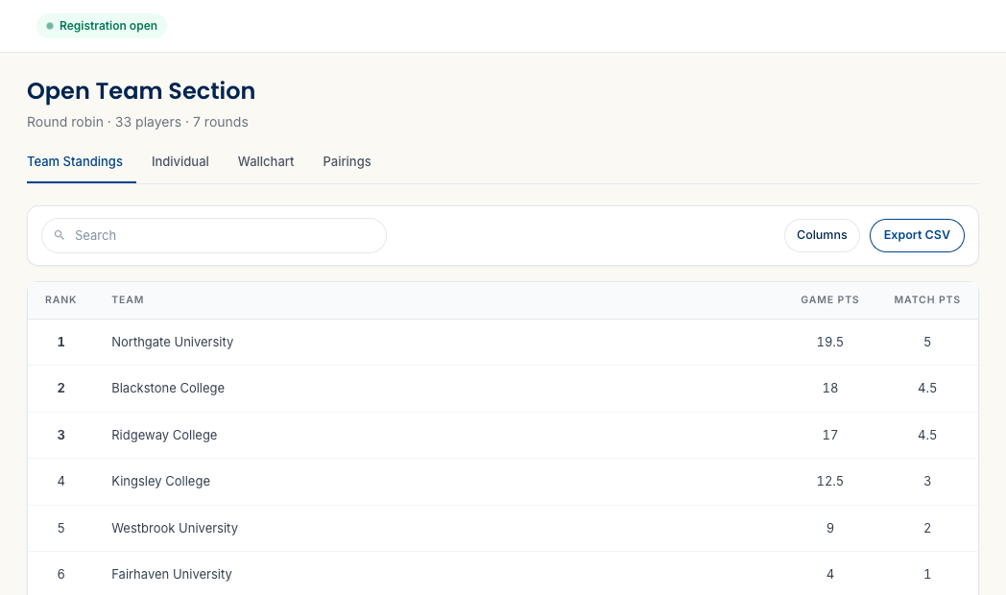The width and height of the screenshot is (1006, 595).
Task: Click Fairhaven University's game points value 4
Action: tap(829, 574)
